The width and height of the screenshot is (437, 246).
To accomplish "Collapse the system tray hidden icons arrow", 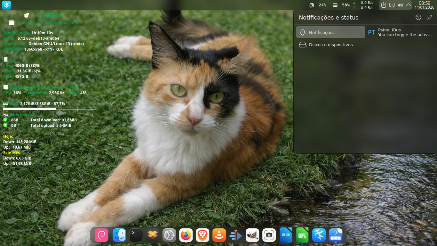I will click(409, 5).
